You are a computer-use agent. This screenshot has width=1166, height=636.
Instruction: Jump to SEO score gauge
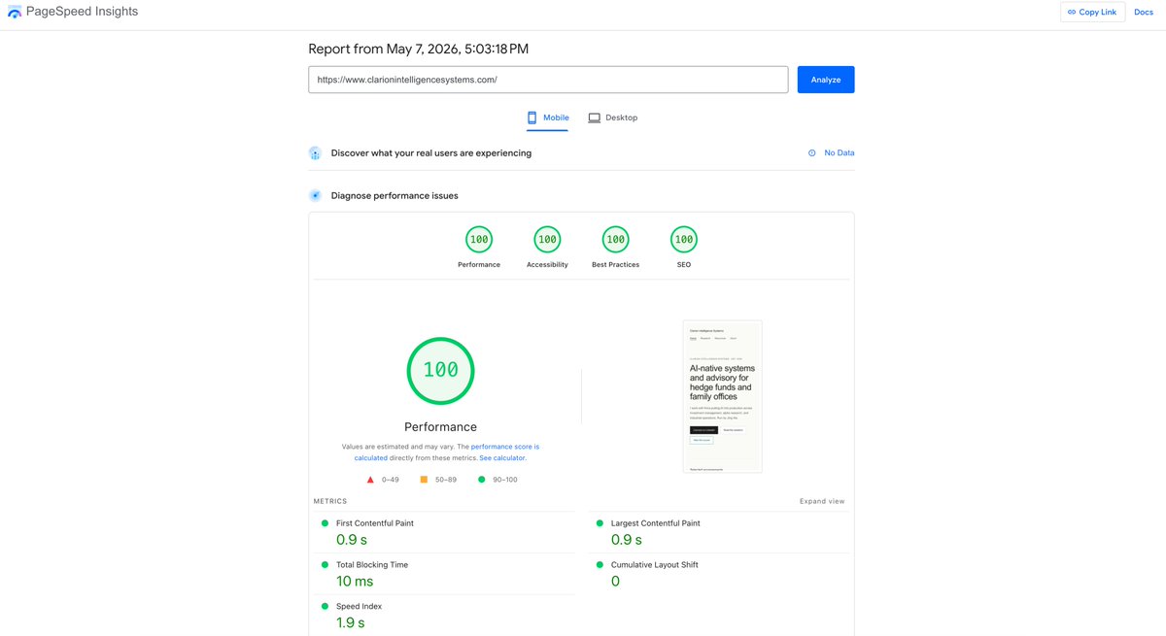[684, 239]
